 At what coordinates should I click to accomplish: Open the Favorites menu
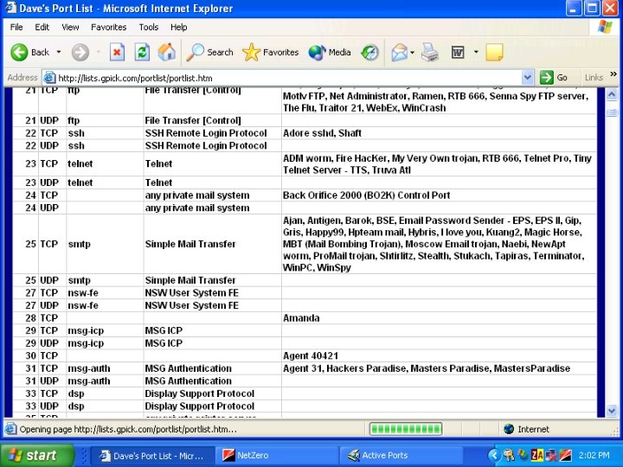click(108, 27)
